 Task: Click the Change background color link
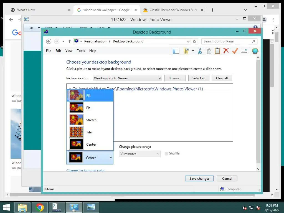pyautogui.click(x=85, y=170)
